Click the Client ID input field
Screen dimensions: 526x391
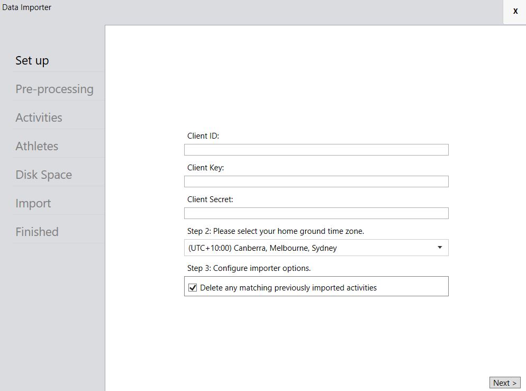pos(316,150)
